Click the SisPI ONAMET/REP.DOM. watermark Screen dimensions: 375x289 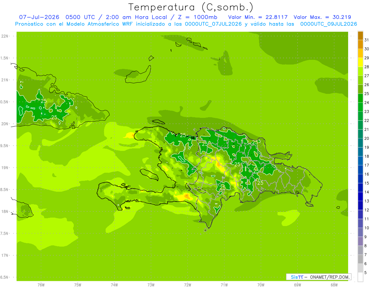[319, 277]
